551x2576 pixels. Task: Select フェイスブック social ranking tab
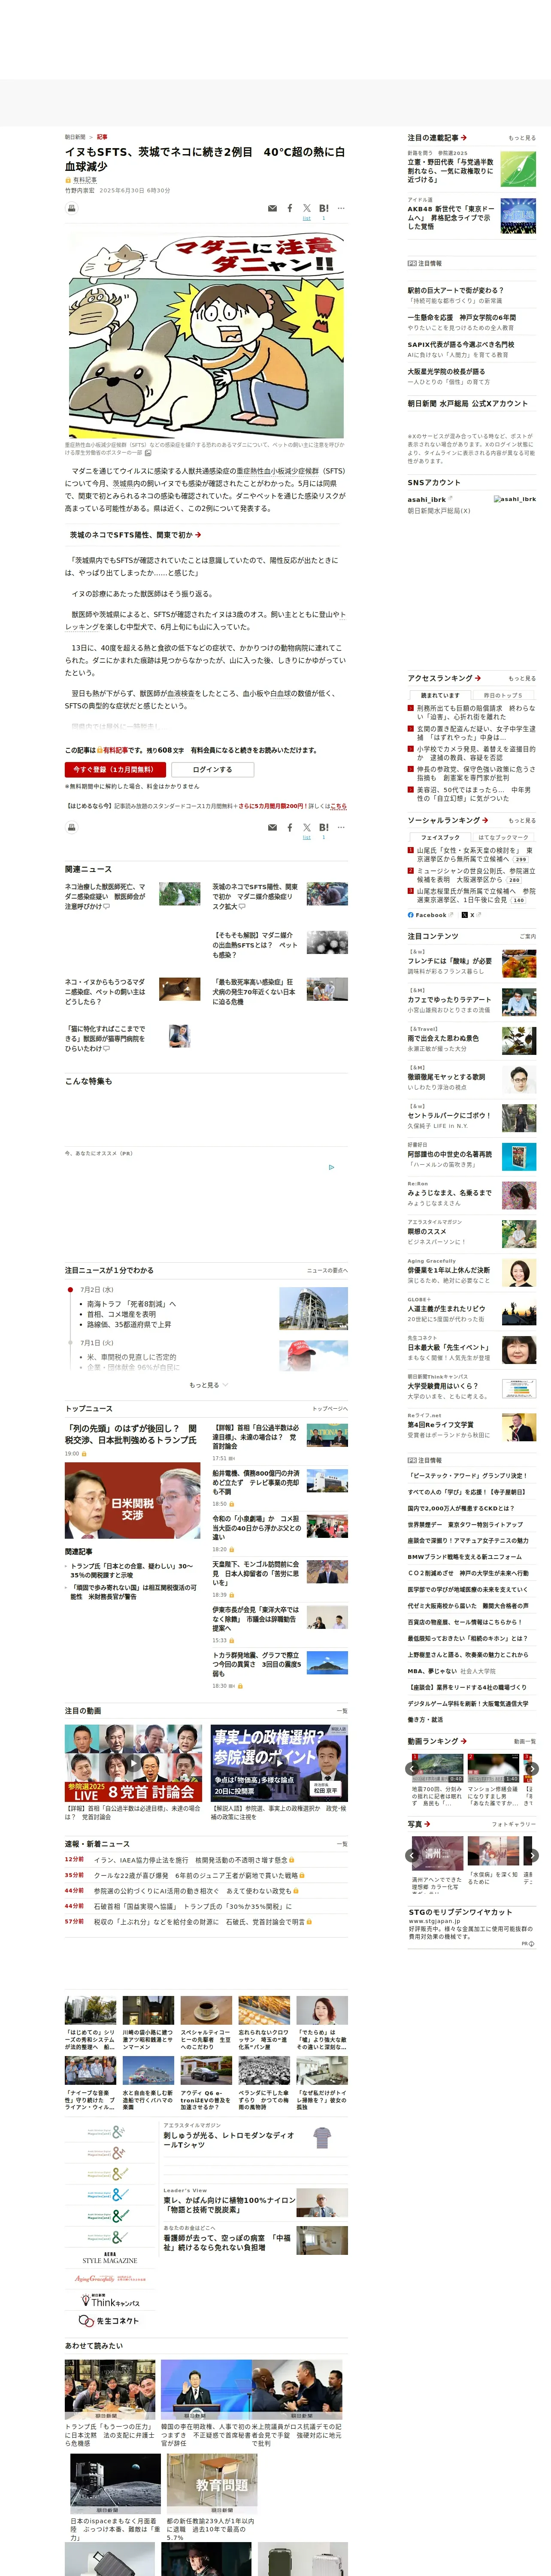[440, 837]
